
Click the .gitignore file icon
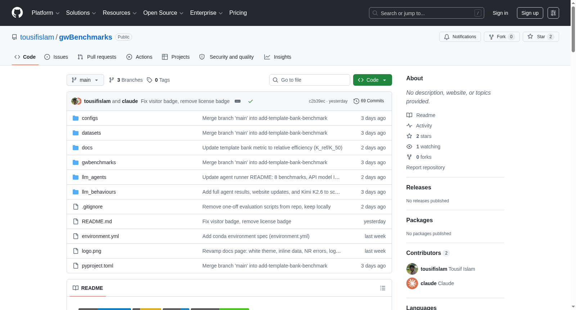(76, 207)
